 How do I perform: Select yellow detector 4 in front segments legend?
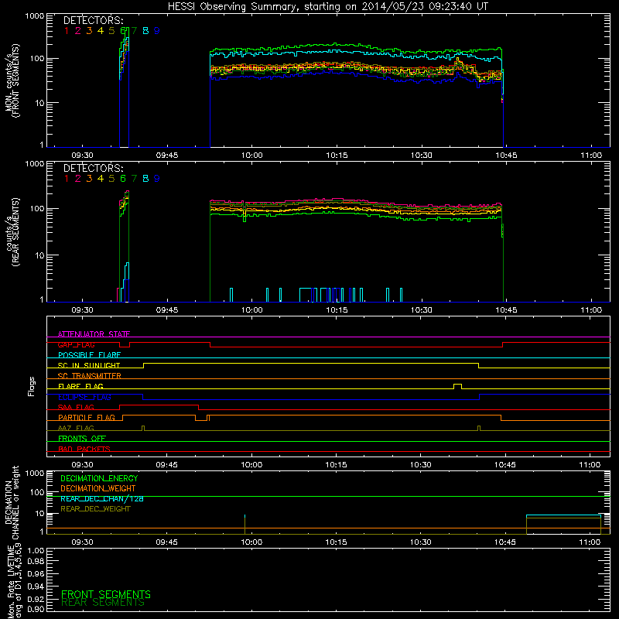pos(101,31)
